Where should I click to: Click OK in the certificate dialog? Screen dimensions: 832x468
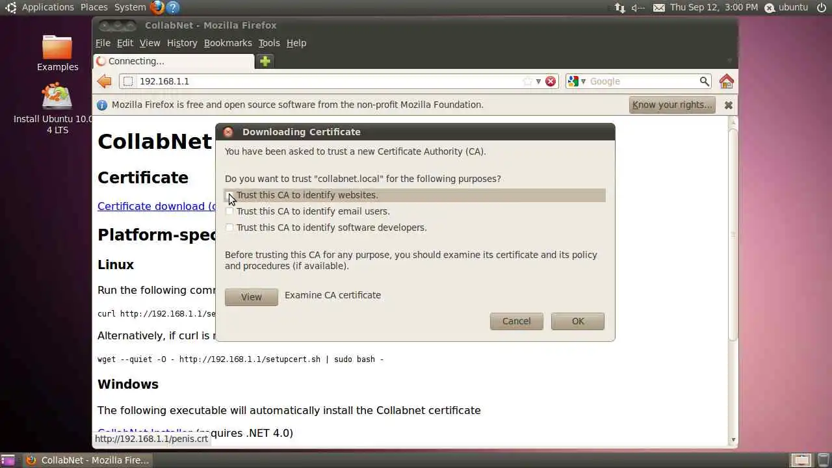(x=578, y=321)
